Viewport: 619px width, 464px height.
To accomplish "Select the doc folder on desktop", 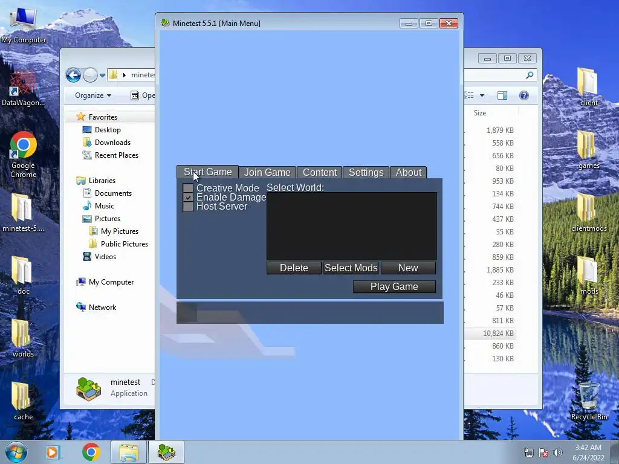I will coord(23,275).
